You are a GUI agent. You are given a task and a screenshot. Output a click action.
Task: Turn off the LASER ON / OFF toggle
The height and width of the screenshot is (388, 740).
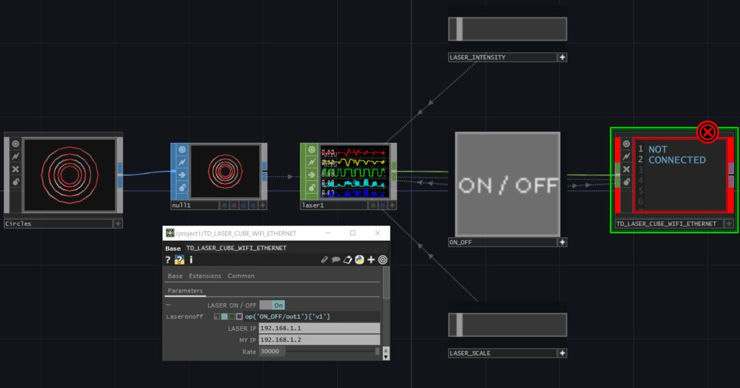pos(277,304)
